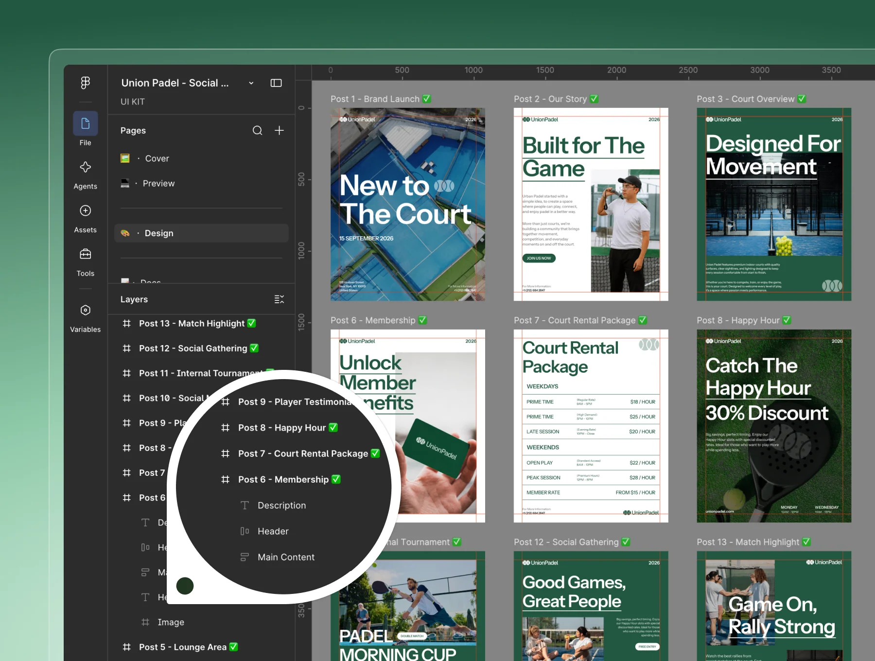
Task: Open the Assets panel icon
Action: click(86, 210)
